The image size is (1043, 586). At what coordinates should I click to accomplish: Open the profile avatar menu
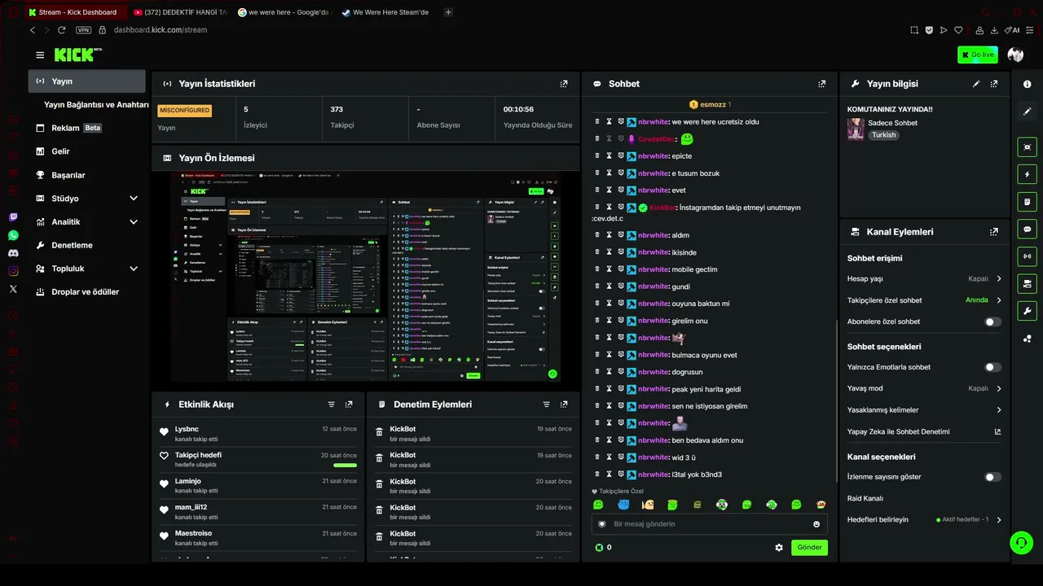1015,55
